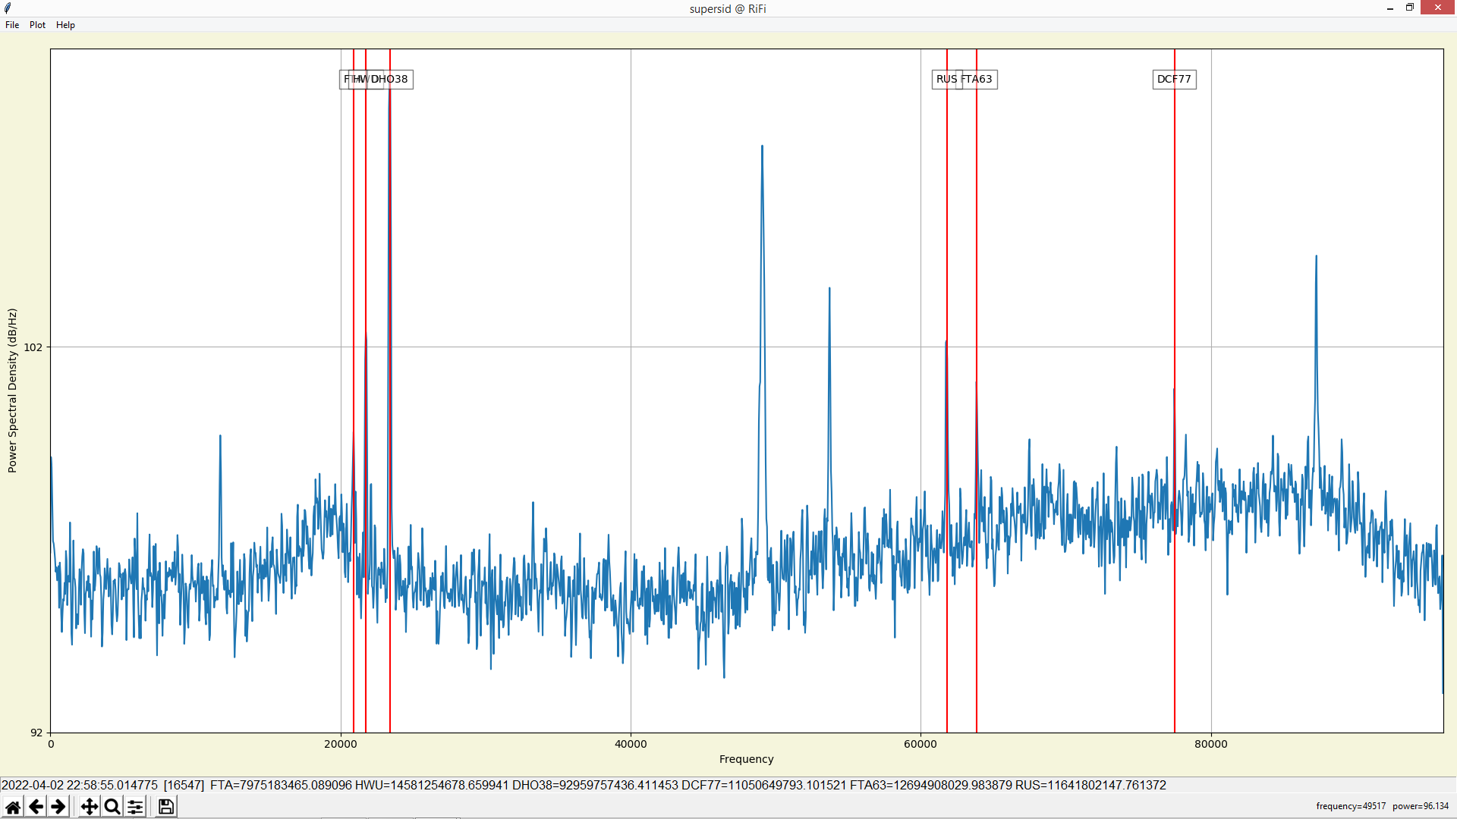Open the Configure subplots tool
Screen dimensions: 1457x819
[x=135, y=807]
